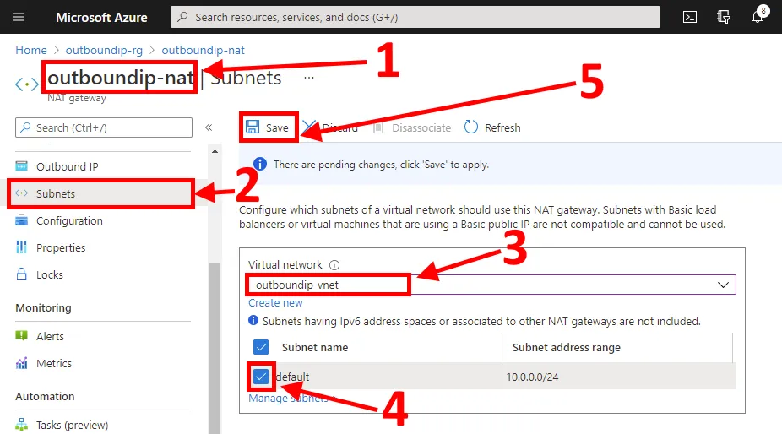Screen dimensions: 782x434
Task: Click the Outbound IP menu icon
Action: [21, 165]
